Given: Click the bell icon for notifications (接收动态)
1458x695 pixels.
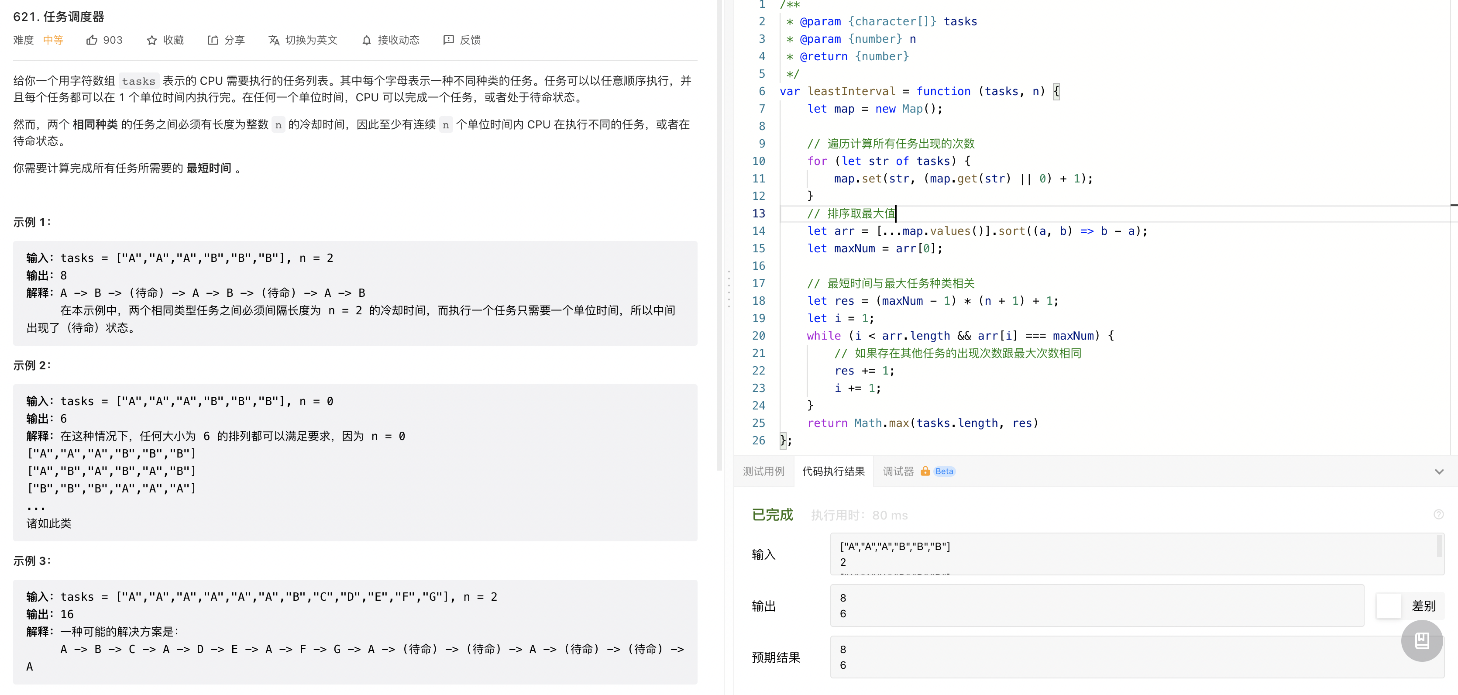Looking at the screenshot, I should pos(367,40).
